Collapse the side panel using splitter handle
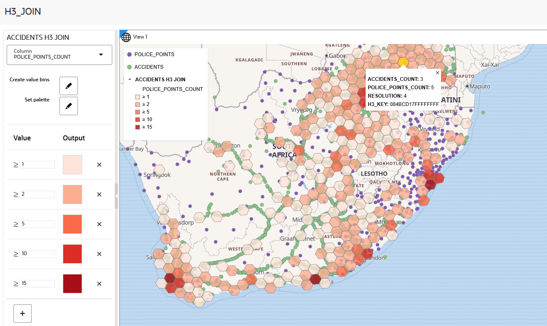Screen dimensions: 547x326 [x=116, y=196]
